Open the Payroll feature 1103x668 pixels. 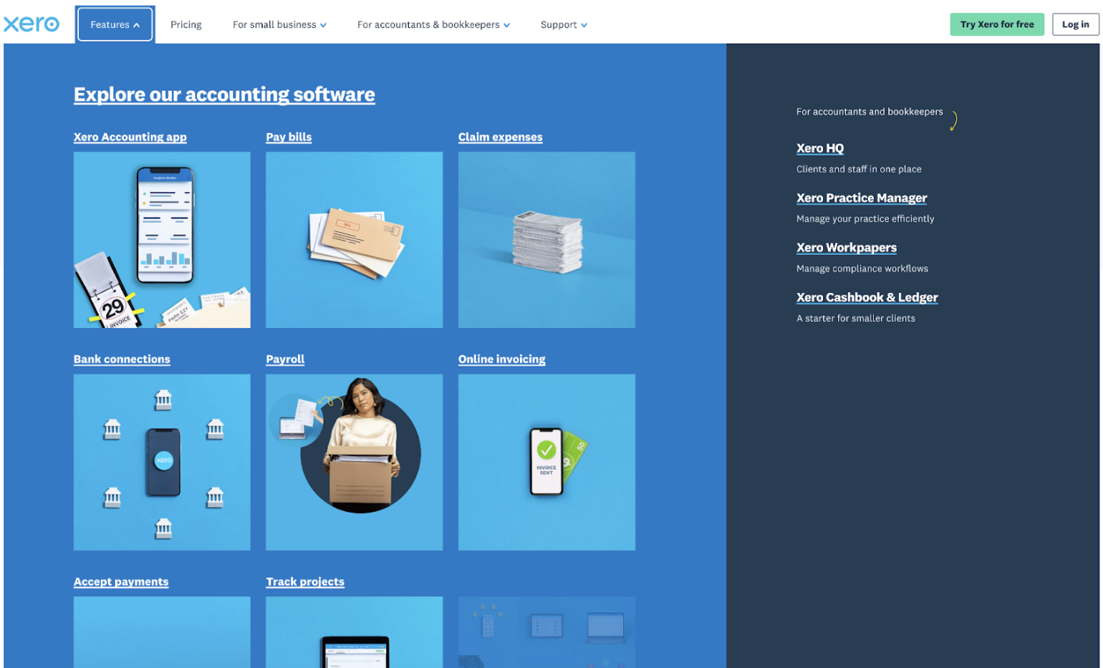(x=285, y=359)
